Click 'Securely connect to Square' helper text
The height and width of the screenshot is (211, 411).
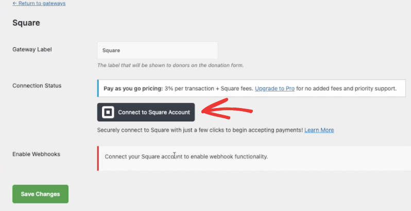(x=200, y=130)
